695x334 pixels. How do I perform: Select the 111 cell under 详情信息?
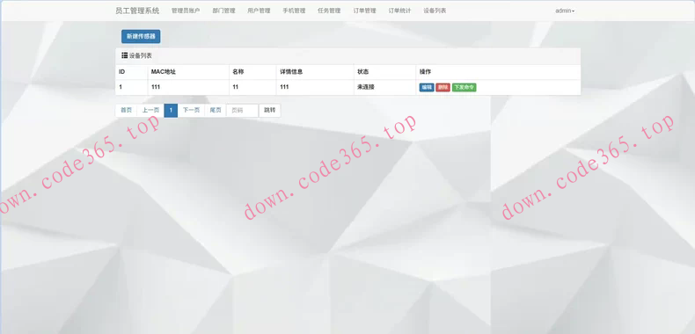click(x=315, y=87)
